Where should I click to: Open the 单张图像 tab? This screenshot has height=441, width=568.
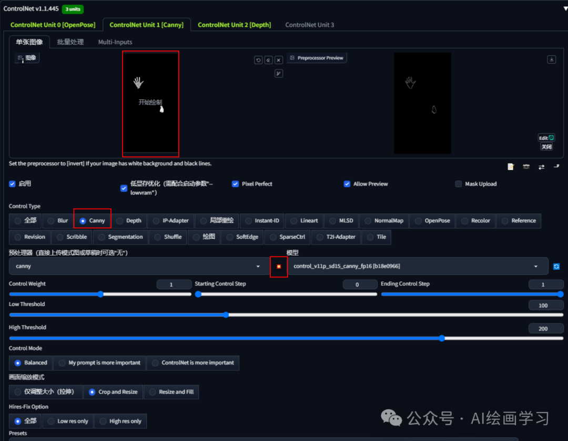[29, 42]
